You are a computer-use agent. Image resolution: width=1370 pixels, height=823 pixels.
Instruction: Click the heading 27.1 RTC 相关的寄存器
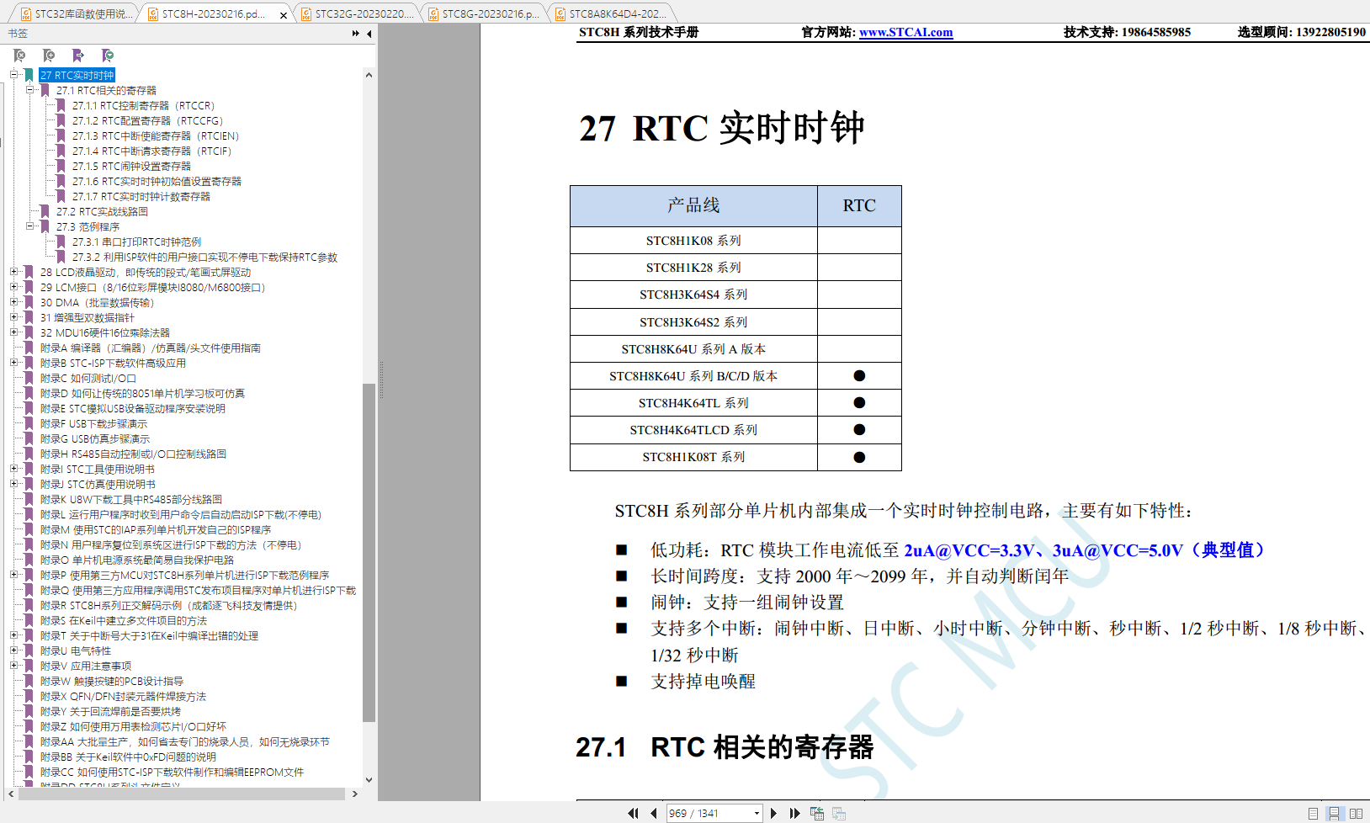pos(725,746)
